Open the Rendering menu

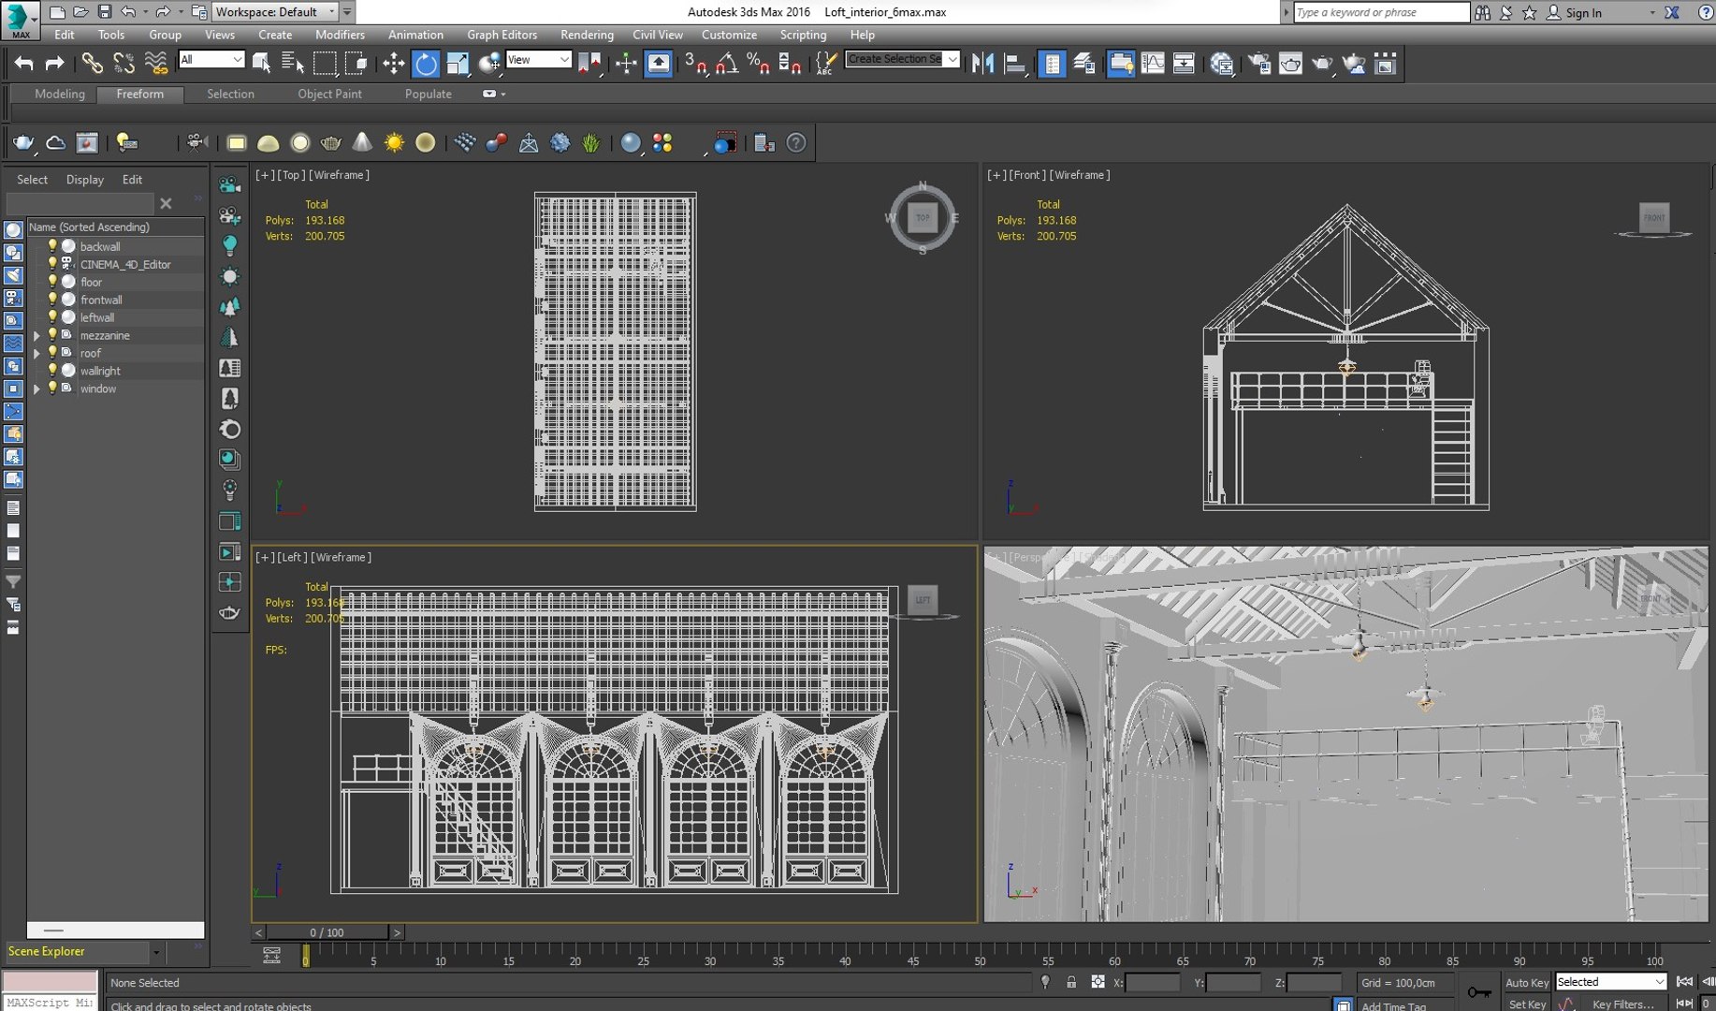pos(587,35)
